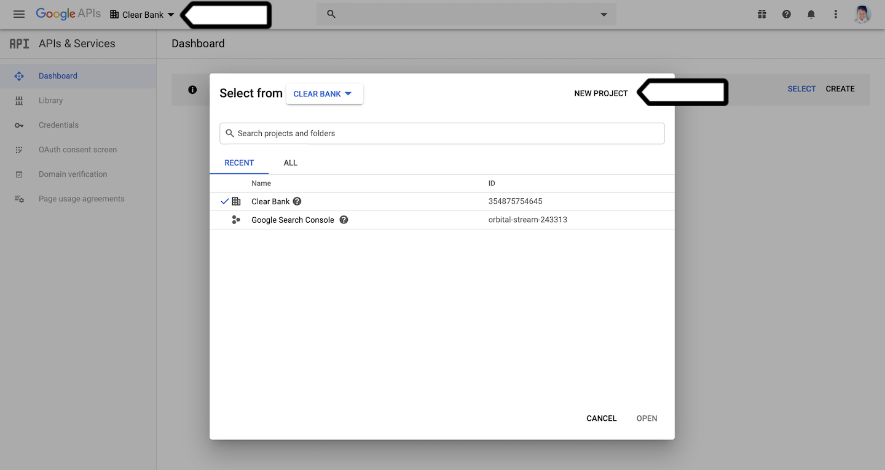Image resolution: width=885 pixels, height=470 pixels.
Task: Click the orbital-stream-243313 ID cell
Action: (528, 220)
